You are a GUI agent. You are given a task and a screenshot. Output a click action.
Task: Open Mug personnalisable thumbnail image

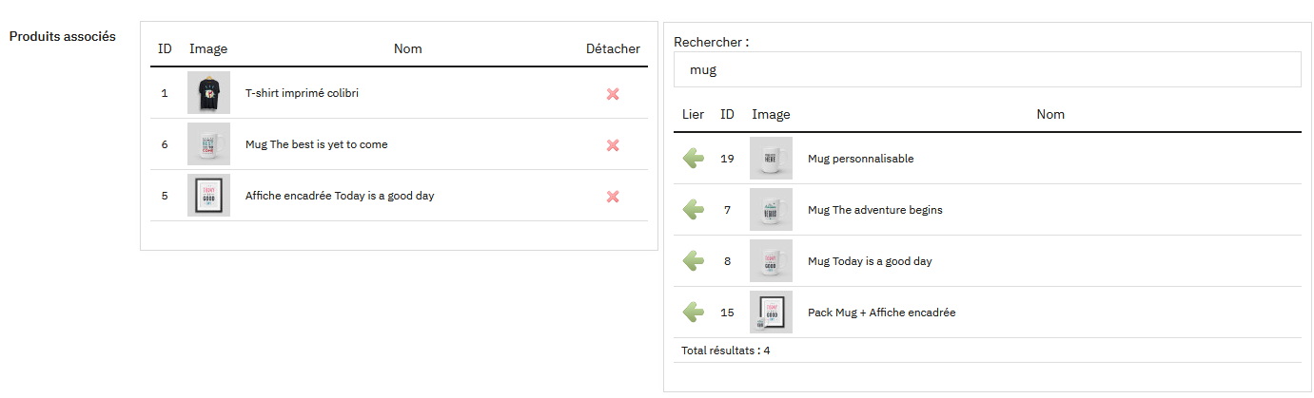pyautogui.click(x=771, y=159)
